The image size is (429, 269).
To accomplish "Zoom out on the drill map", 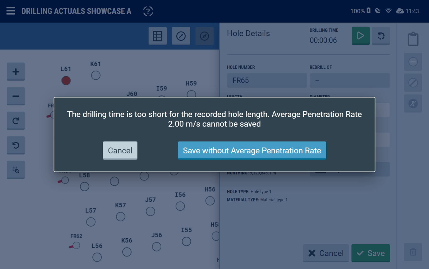I will 16,96.
